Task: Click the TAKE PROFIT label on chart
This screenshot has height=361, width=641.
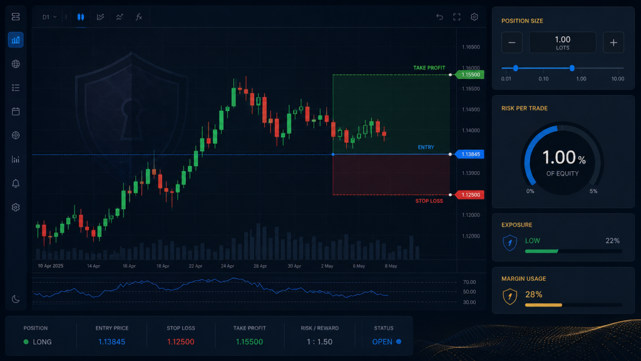Action: pyautogui.click(x=429, y=68)
